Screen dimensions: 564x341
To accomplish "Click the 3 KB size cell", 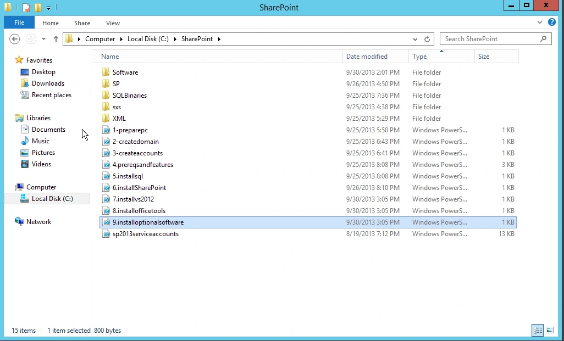I will (508, 165).
